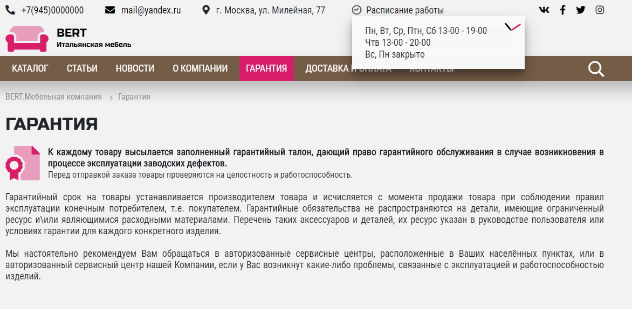Click the search magnifier icon

pyautogui.click(x=596, y=69)
